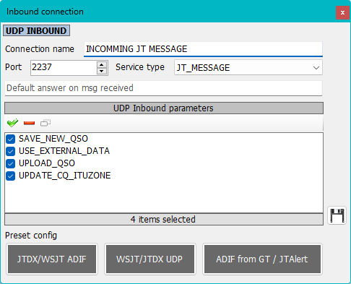Focus the Port number field
Image resolution: width=351 pixels, height=284 pixels.
pos(64,67)
